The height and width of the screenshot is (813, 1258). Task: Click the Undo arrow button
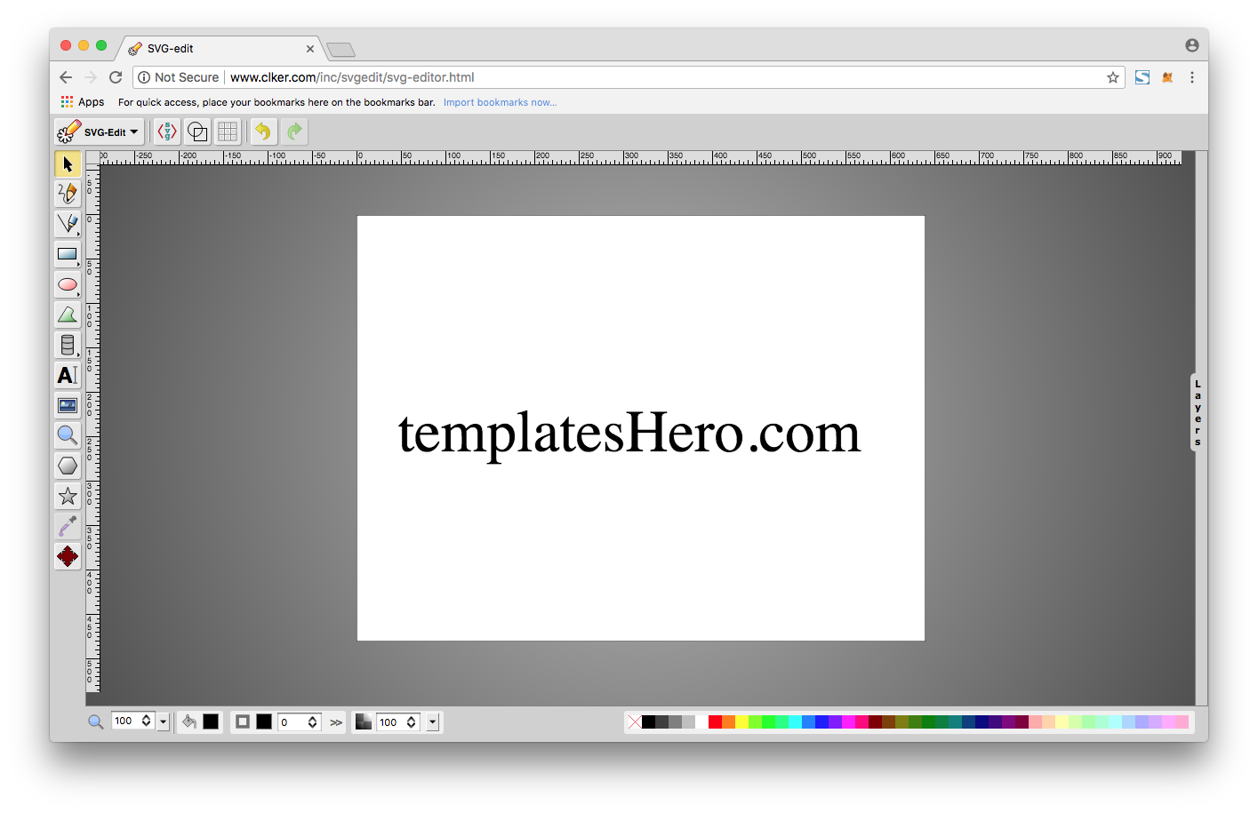click(x=262, y=132)
